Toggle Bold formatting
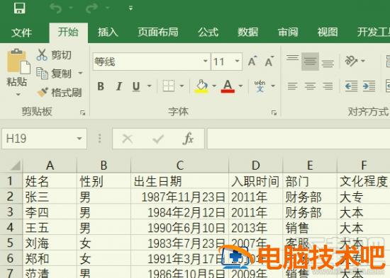This screenshot has height=278, width=390. click(101, 86)
